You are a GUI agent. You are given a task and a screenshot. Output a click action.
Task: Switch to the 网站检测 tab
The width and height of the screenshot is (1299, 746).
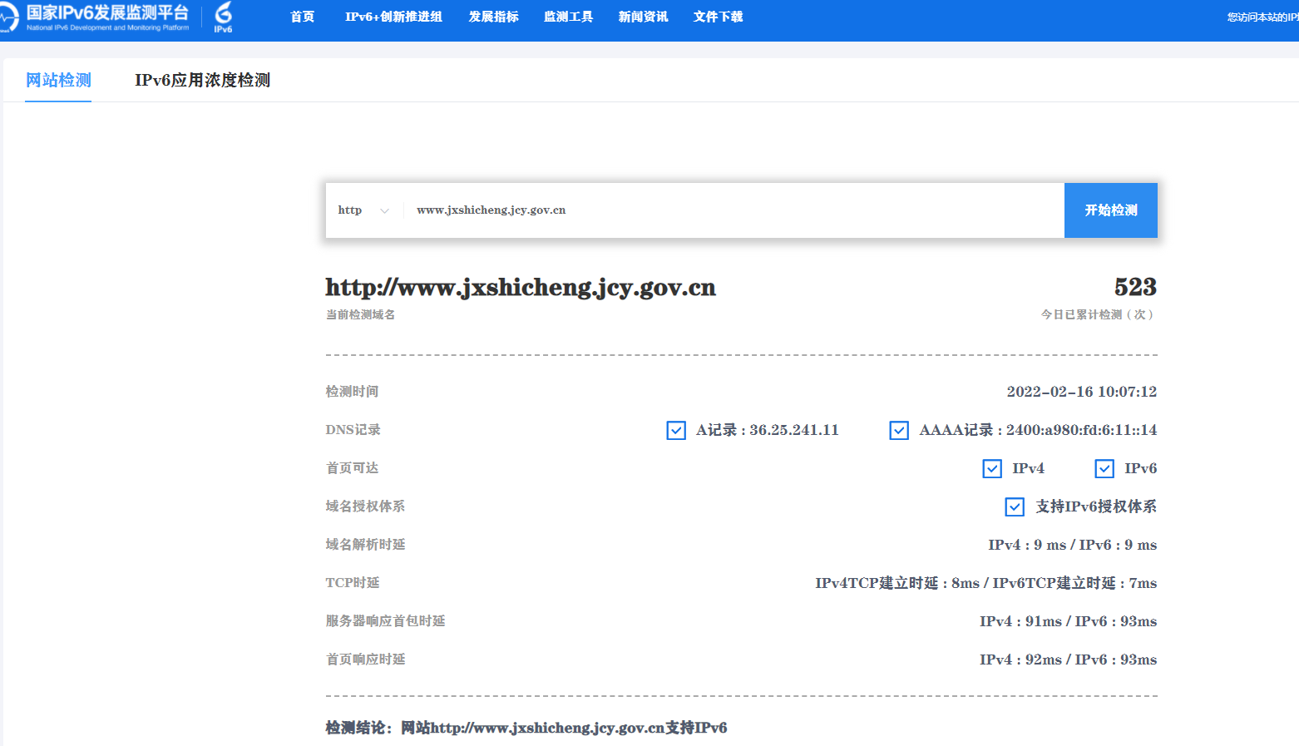pos(58,80)
